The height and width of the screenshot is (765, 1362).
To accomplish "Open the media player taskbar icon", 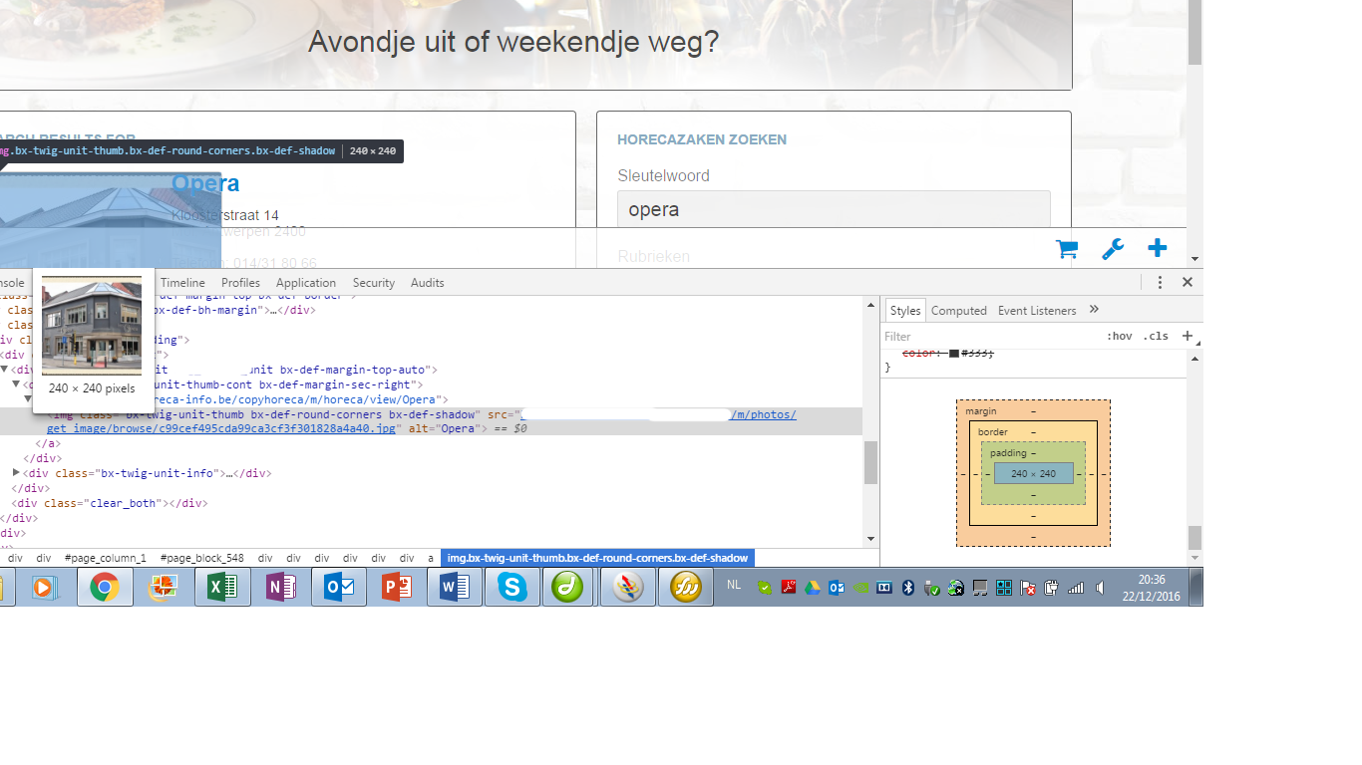I will [43, 588].
